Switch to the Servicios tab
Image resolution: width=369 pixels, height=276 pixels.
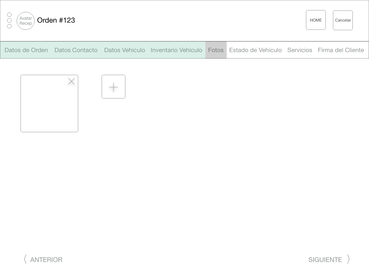point(300,50)
